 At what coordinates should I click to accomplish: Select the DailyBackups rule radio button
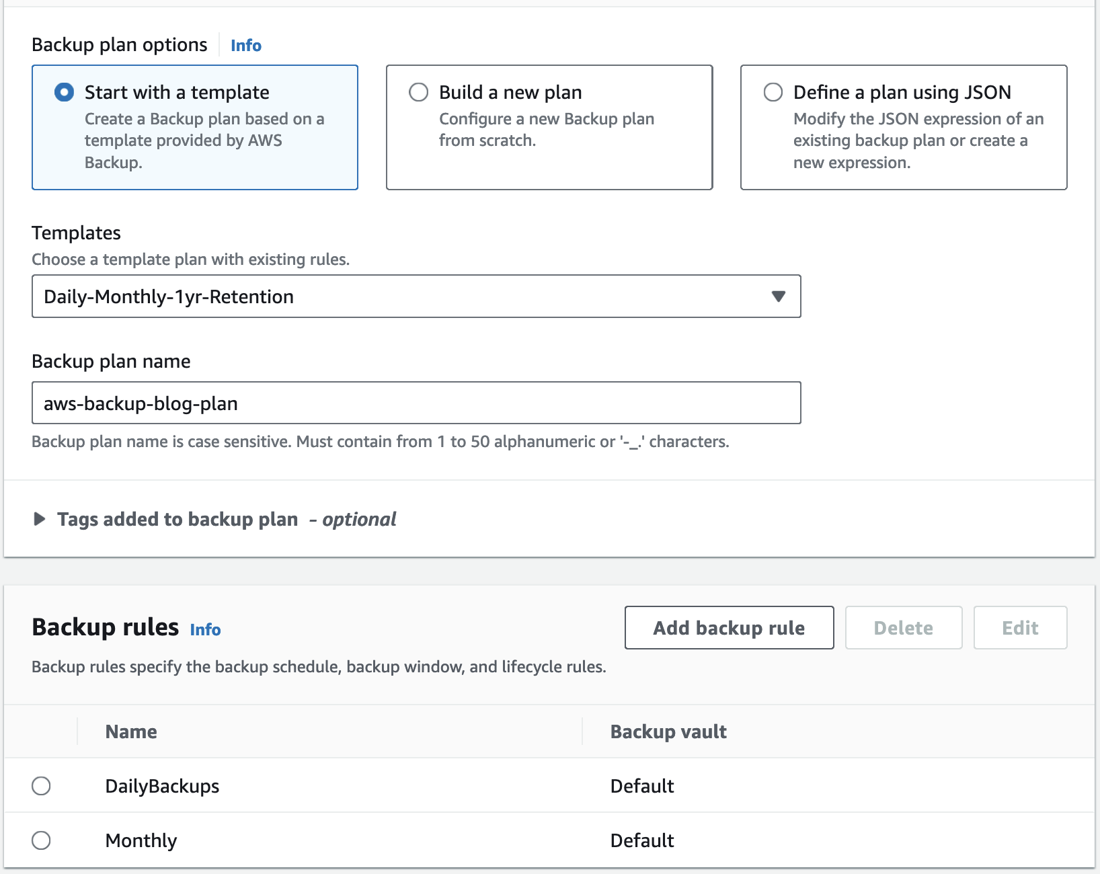coord(41,786)
